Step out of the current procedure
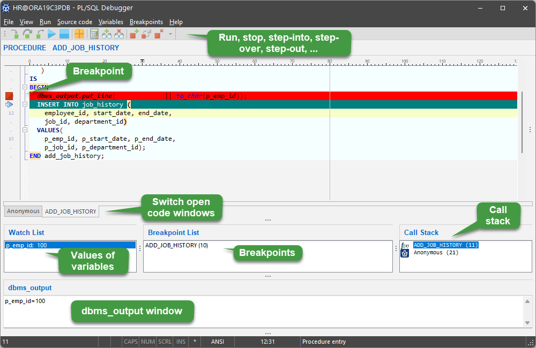The width and height of the screenshot is (536, 348). coord(39,34)
